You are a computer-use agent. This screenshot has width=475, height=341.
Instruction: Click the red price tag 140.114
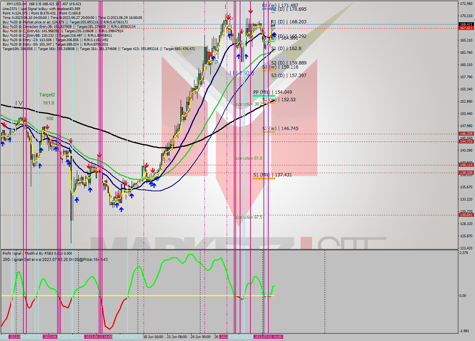pyautogui.click(x=466, y=165)
